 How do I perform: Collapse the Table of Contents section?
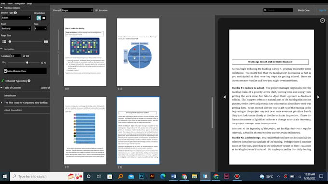1,88
